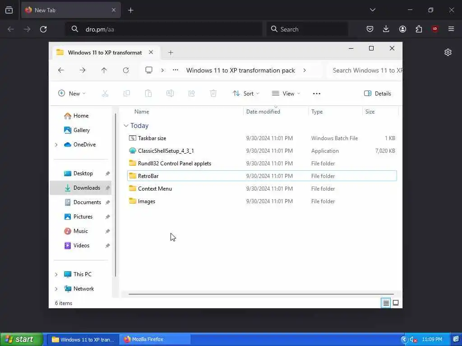Click the Firefox address bar showing dro.pm/aa
This screenshot has height=346, width=462.
point(164,29)
